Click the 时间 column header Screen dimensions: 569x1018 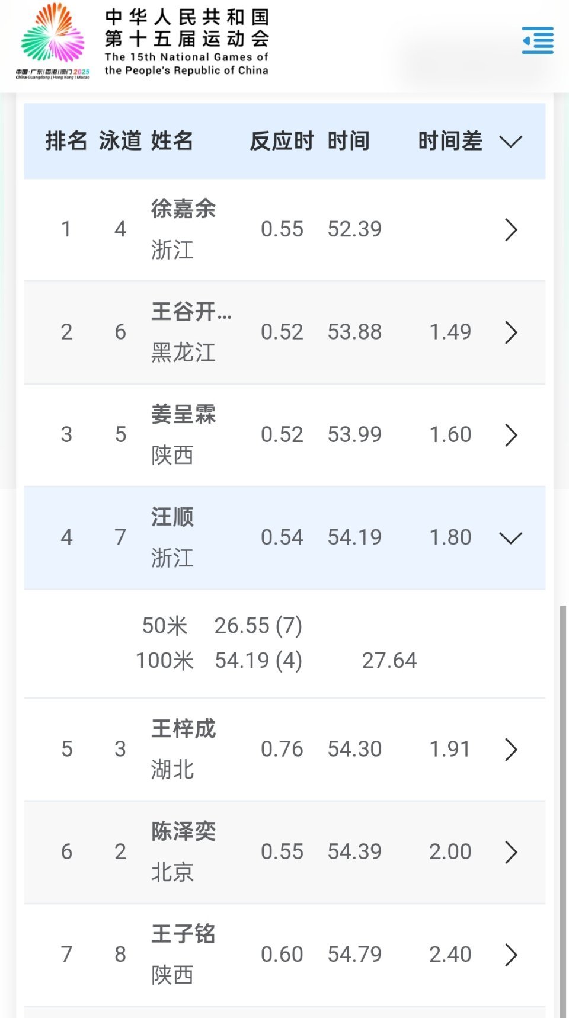(349, 141)
